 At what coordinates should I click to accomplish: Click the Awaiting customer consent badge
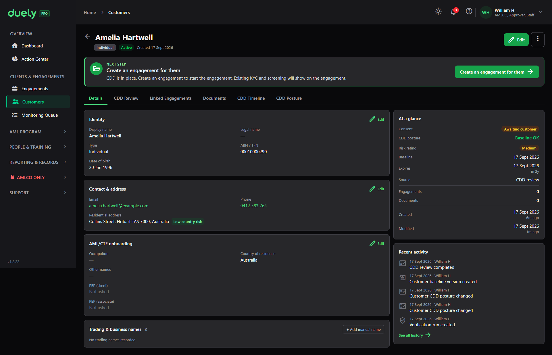pyautogui.click(x=520, y=129)
